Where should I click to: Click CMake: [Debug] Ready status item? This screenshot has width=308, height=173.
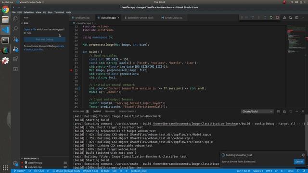tap(66, 171)
